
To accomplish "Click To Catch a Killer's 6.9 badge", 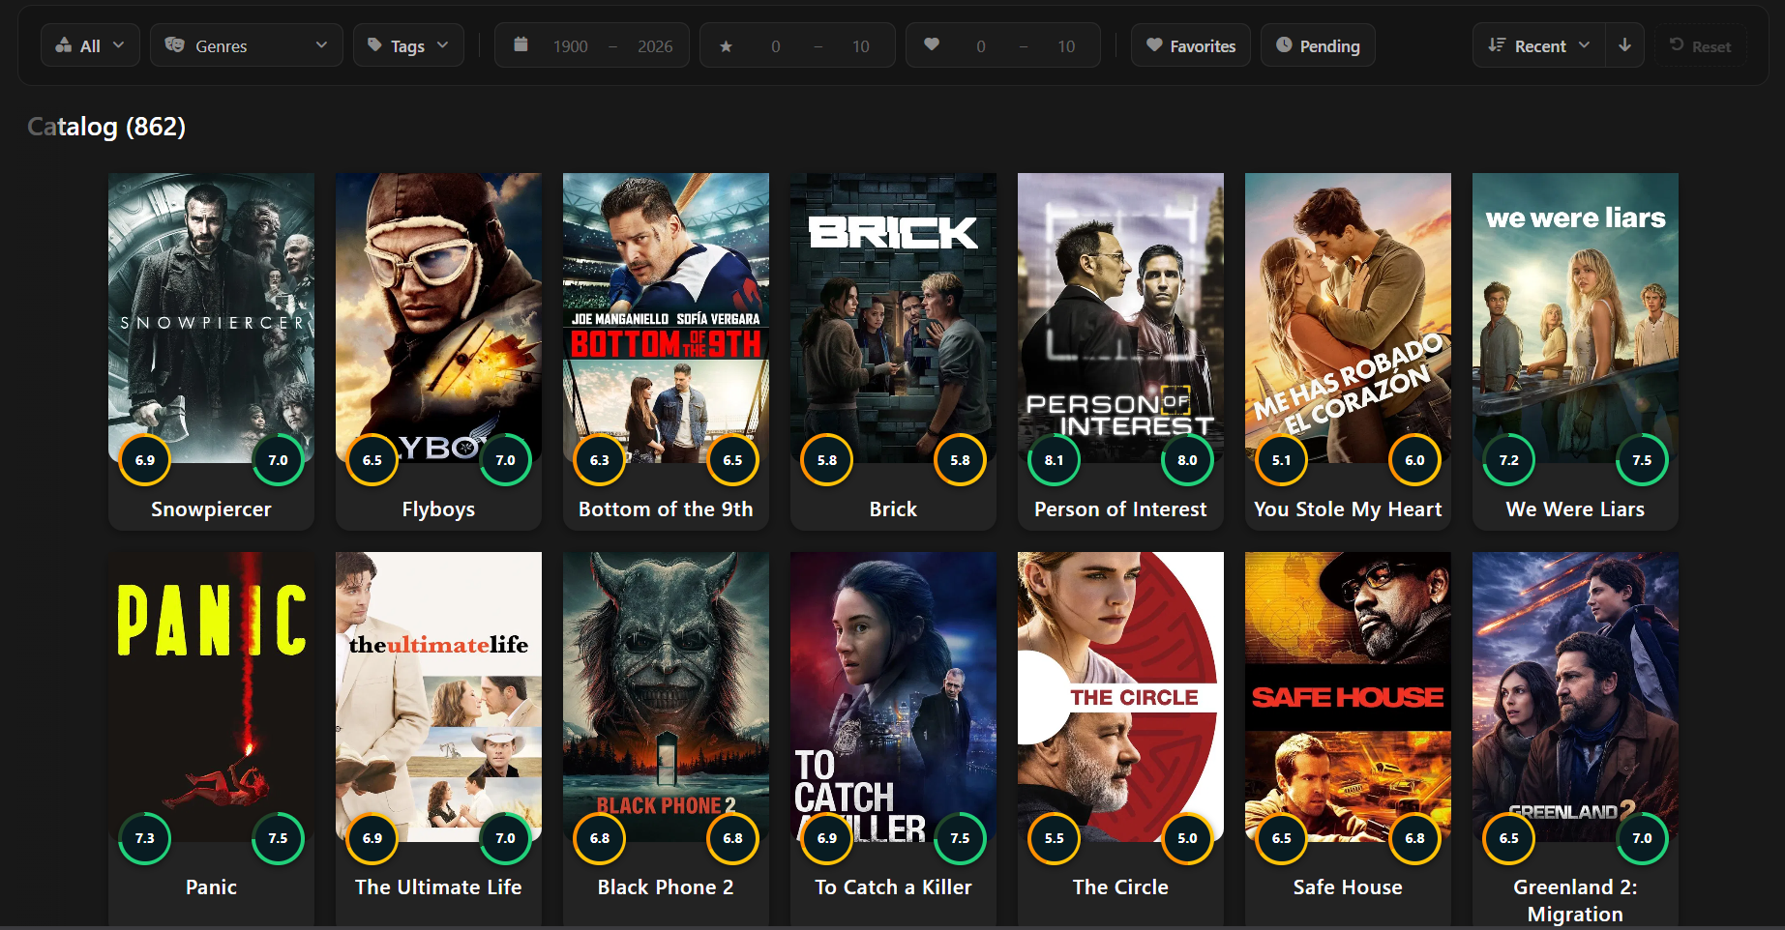I will [827, 838].
